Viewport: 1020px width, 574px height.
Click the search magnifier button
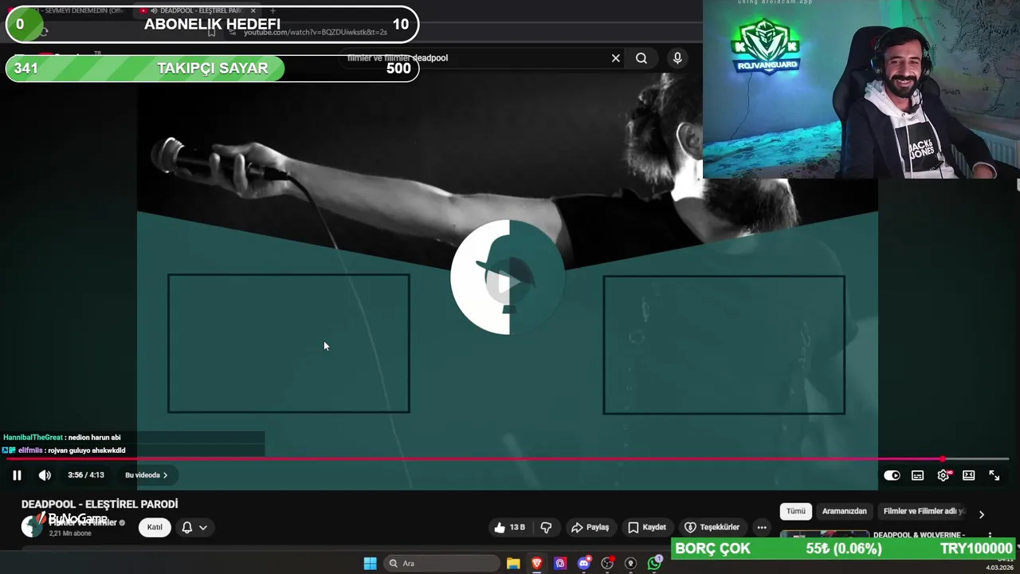tap(641, 58)
